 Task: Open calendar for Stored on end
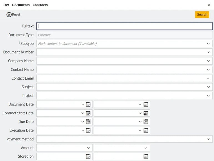(146, 157)
